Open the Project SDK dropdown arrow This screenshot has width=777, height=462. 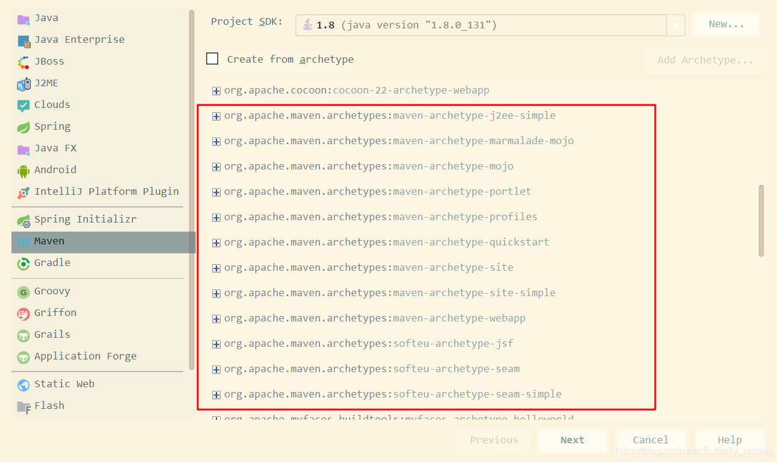click(676, 25)
